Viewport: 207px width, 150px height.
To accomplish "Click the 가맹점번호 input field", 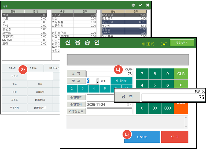I will pos(109,111).
